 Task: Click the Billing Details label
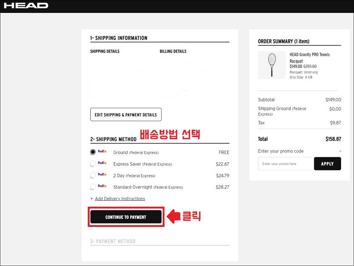(173, 51)
